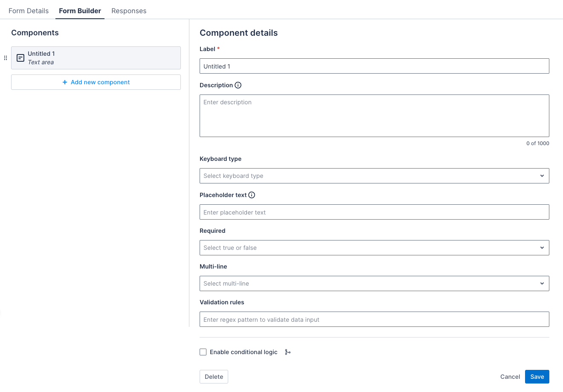Click the Delete button
The width and height of the screenshot is (563, 392).
[214, 377]
